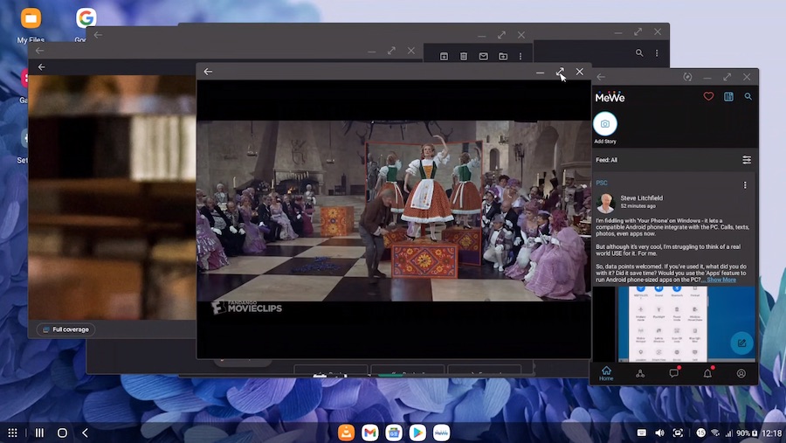Open the My Files desktop shortcut
This screenshot has width=786, height=443.
[31, 25]
